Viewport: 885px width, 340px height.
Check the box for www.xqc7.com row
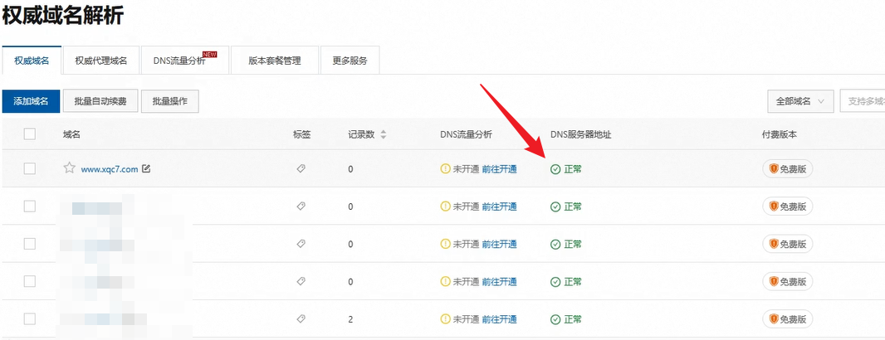pyautogui.click(x=30, y=168)
